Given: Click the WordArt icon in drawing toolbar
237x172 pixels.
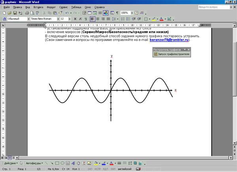Looking at the screenshot, I should (73, 163).
